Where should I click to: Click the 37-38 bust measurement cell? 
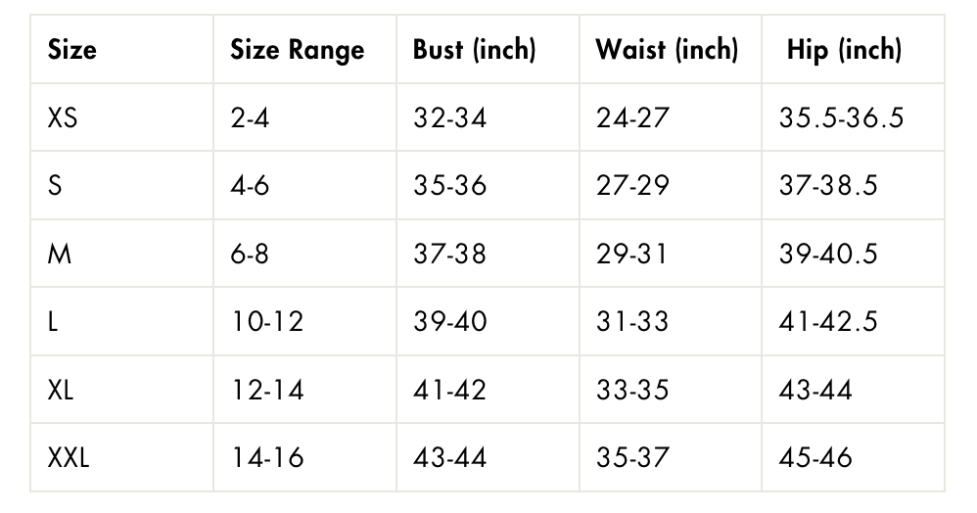click(449, 254)
